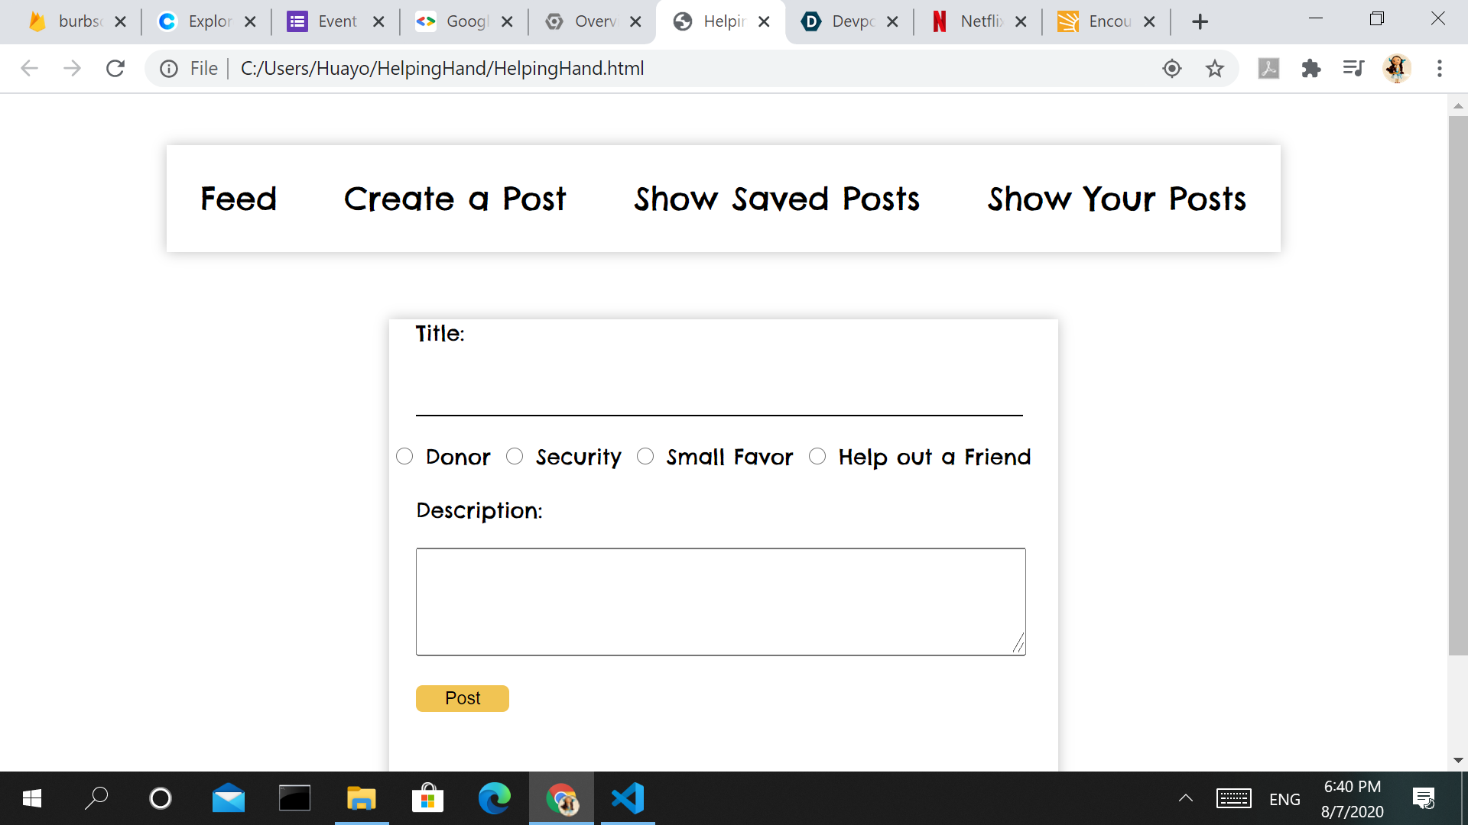Image resolution: width=1468 pixels, height=825 pixels.
Task: Open the media control playlist icon
Action: tap(1353, 69)
